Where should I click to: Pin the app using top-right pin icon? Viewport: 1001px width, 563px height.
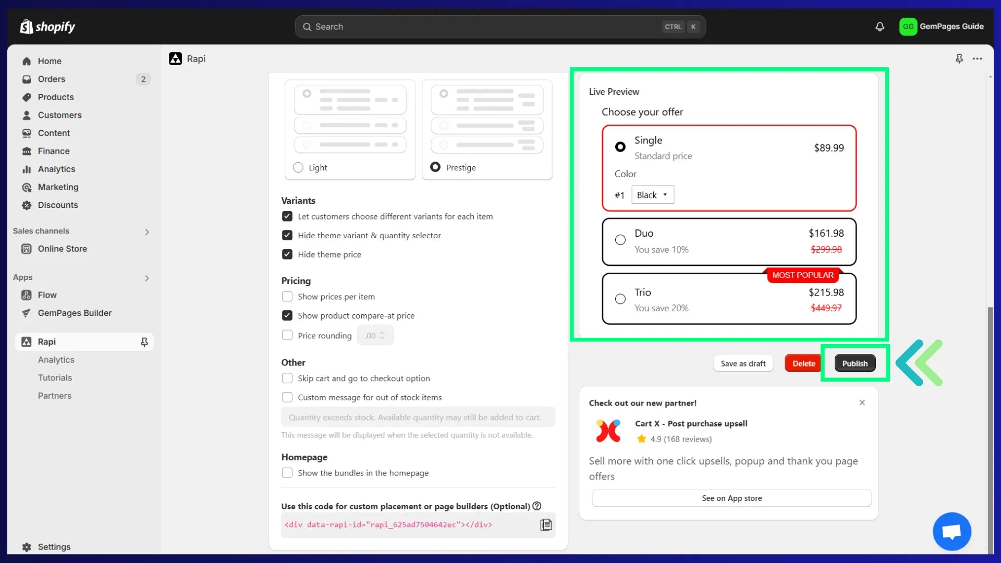[959, 59]
